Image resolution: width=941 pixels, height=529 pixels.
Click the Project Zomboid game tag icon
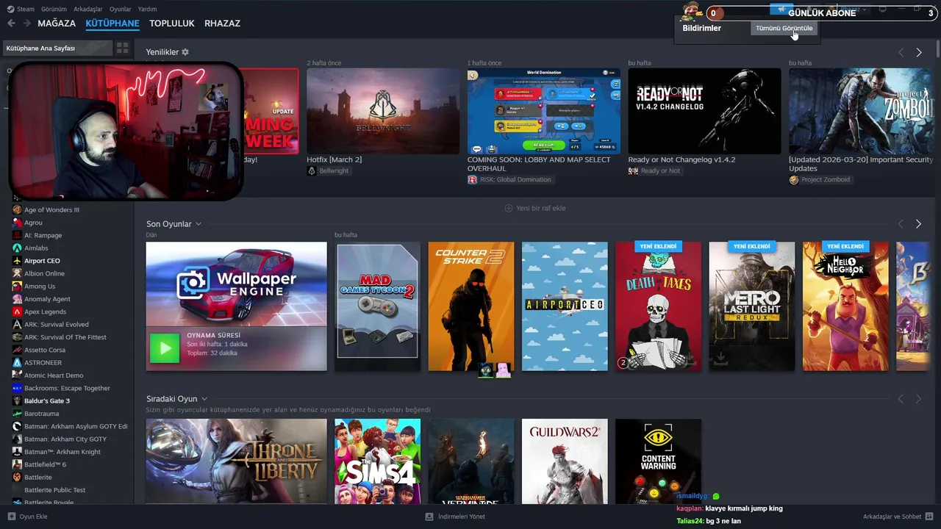(x=794, y=179)
